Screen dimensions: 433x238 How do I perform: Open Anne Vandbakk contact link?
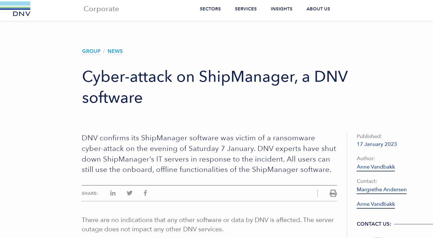point(376,204)
